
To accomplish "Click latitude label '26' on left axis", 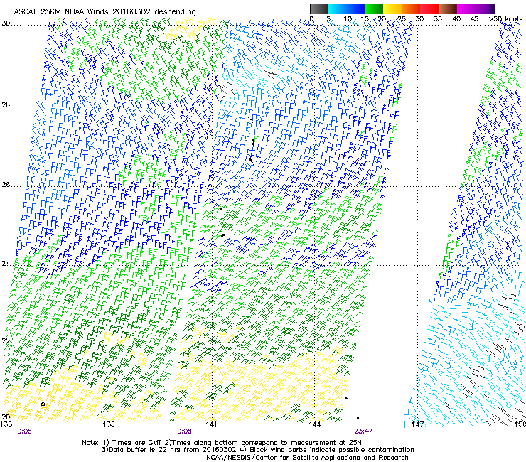I will tap(6, 185).
